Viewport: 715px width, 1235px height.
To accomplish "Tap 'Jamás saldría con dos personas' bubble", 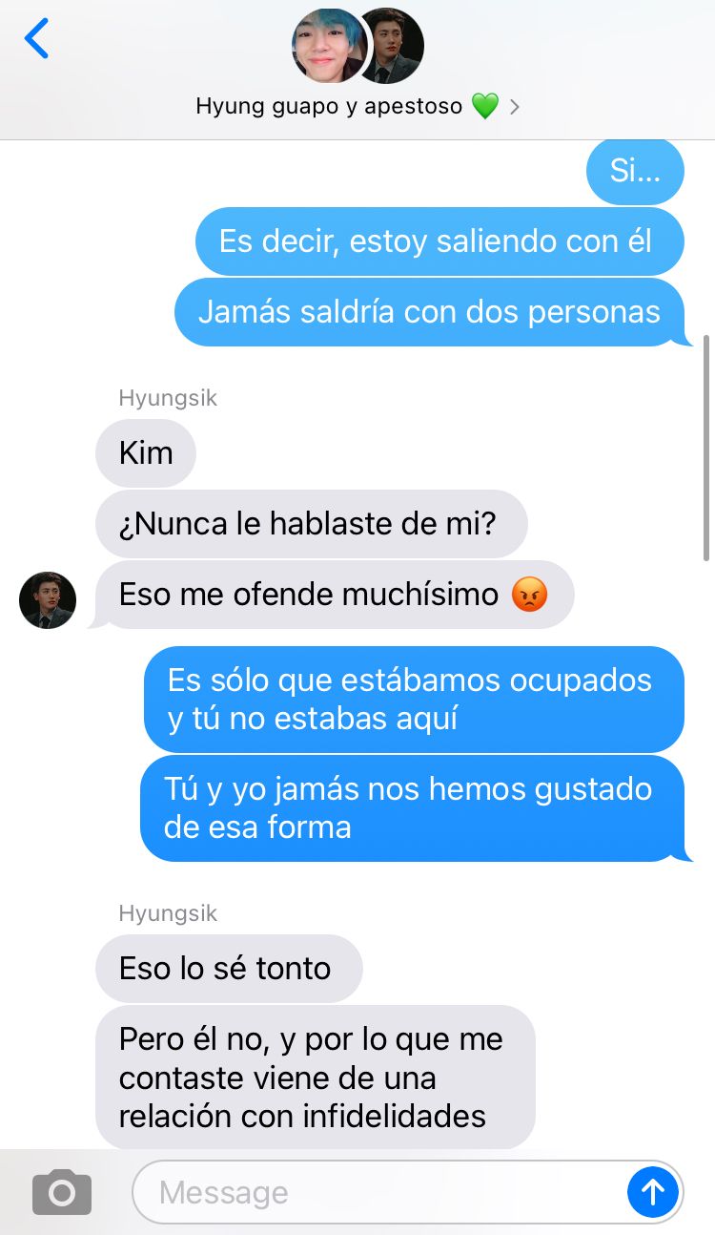I will click(431, 312).
